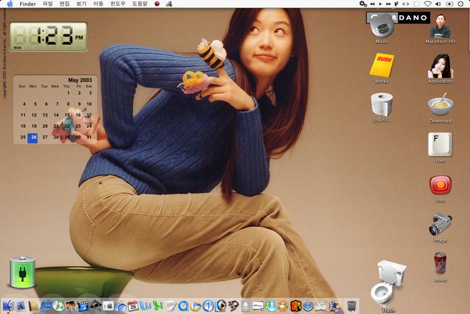Click the play button in menu bar

[380, 4]
